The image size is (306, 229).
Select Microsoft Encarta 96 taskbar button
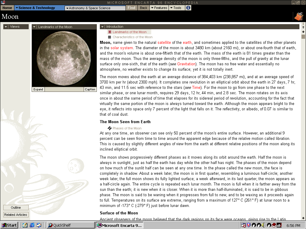[x=120, y=225]
